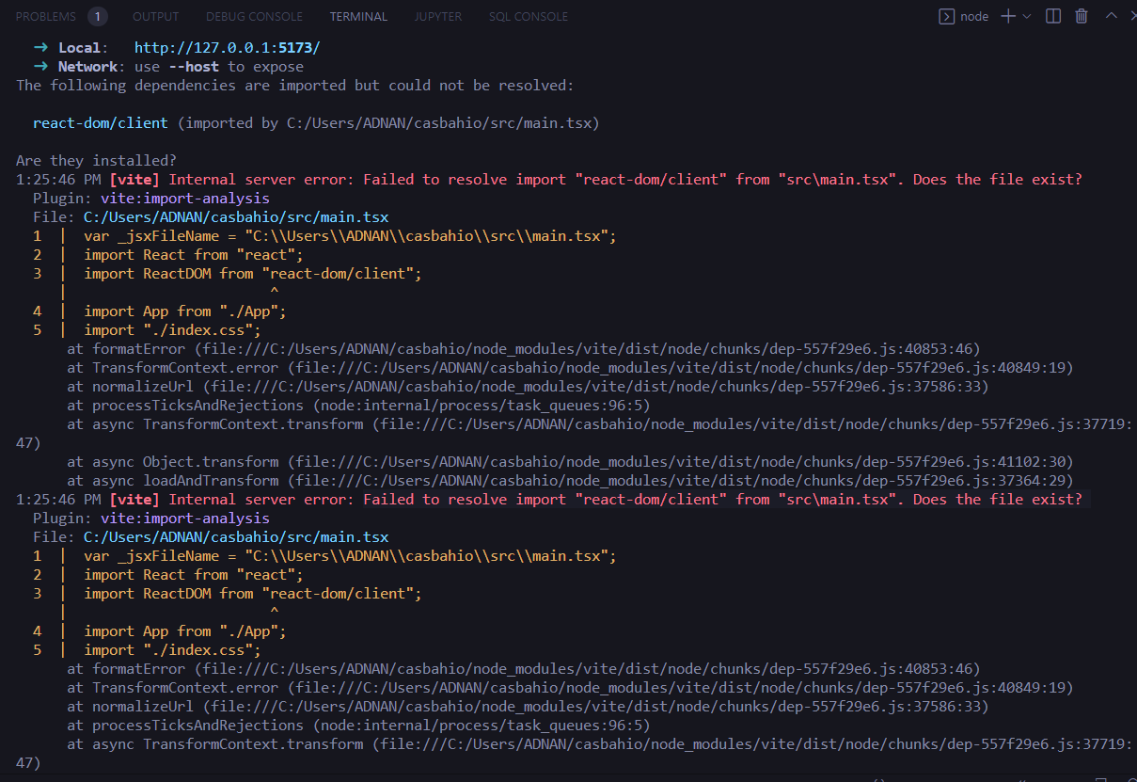Kill terminal using the trash icon
The width and height of the screenshot is (1137, 782).
[x=1082, y=16]
